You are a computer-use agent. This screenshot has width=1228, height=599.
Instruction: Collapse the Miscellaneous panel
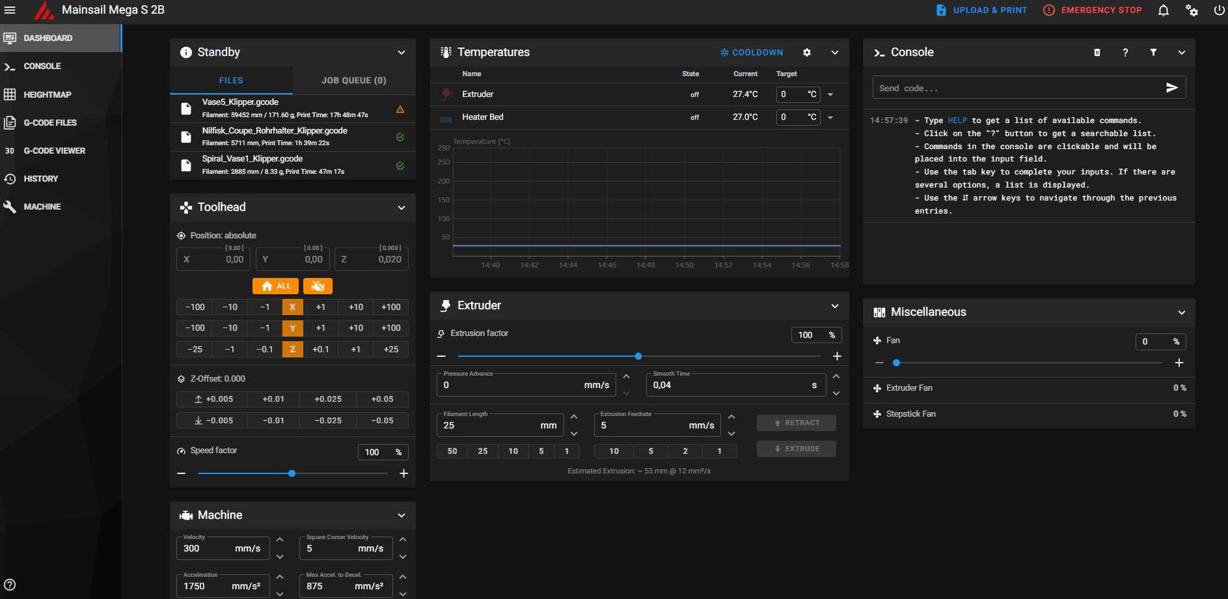coord(1181,313)
